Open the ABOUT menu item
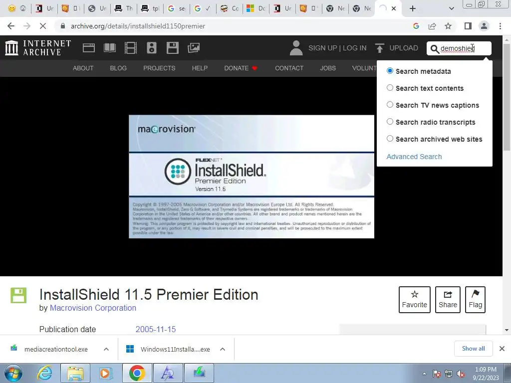 tap(83, 68)
